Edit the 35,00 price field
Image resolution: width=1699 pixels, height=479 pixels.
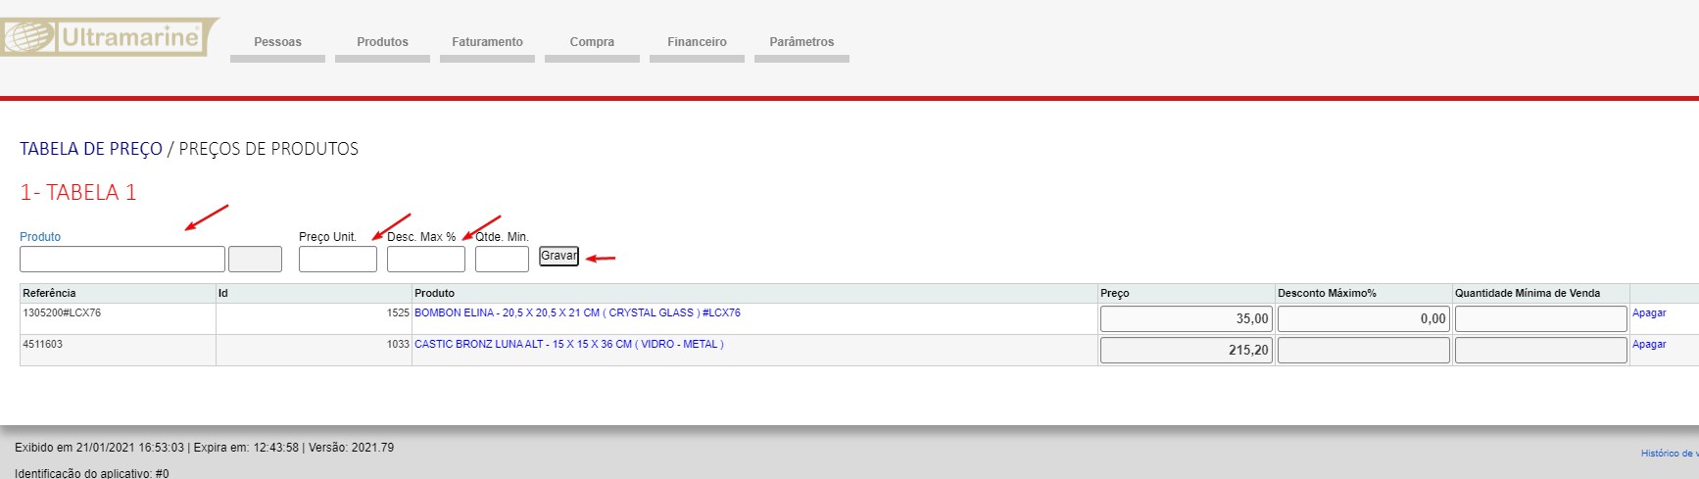coord(1186,318)
